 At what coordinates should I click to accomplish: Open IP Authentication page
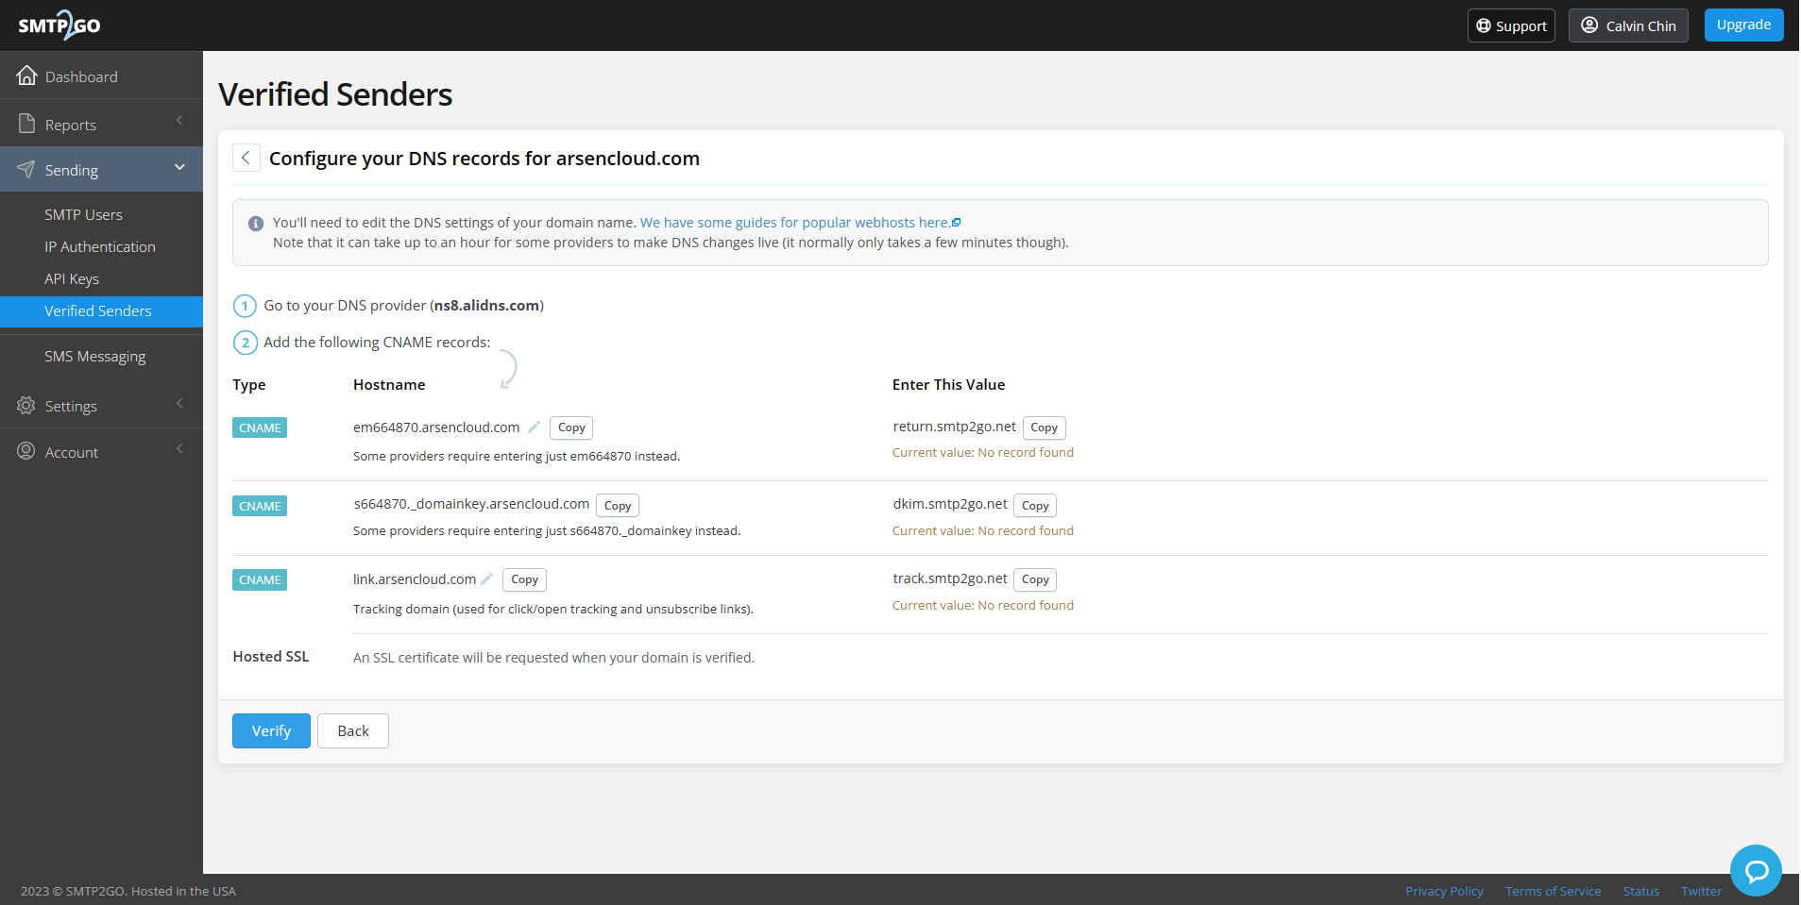(101, 246)
